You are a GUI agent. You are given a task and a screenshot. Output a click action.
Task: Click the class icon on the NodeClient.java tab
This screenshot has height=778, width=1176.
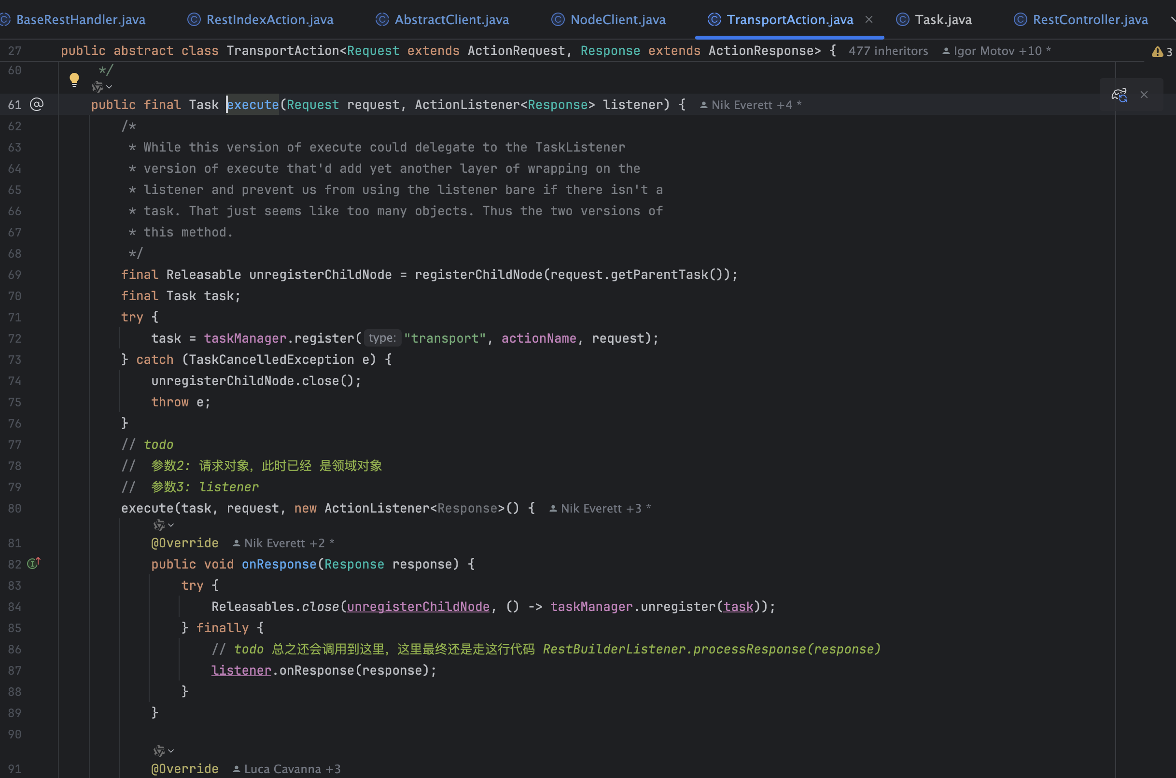[558, 19]
